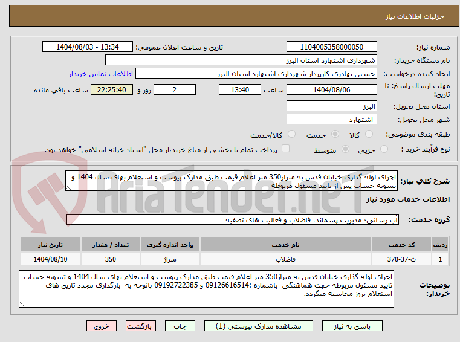The height and width of the screenshot is (342, 460).
Task: Select the متوسط purchase type radio
Action: 346,149
